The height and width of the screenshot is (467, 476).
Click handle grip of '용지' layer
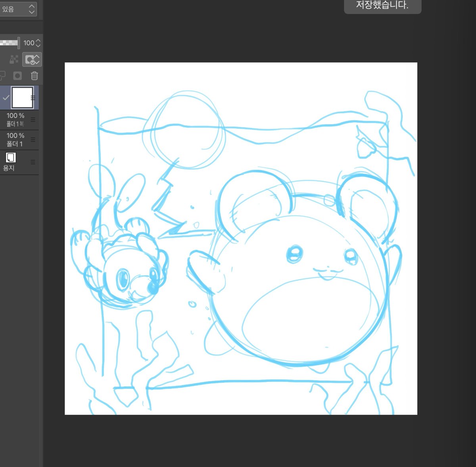33,162
